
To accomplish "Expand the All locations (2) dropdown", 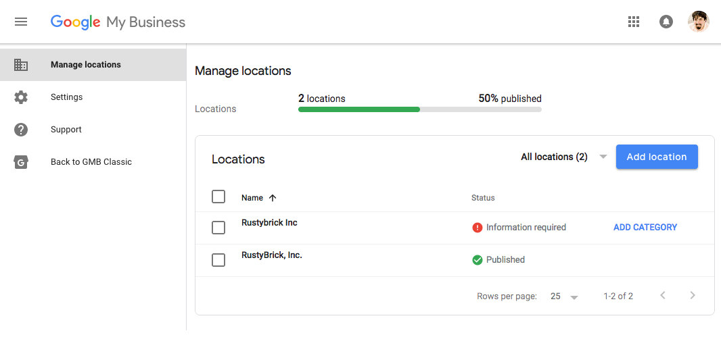I will (563, 157).
